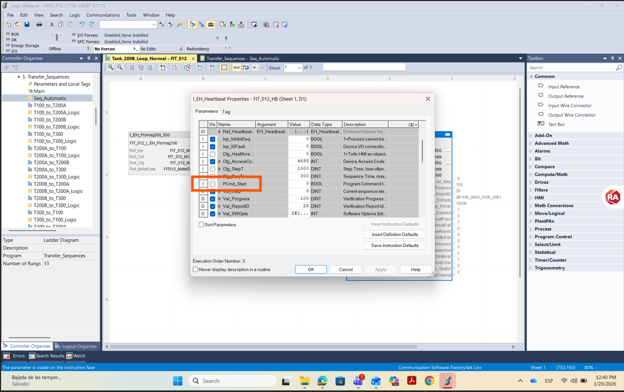Click the Toolbox briefcase toolbar icon
624x392 pixels.
pyautogui.click(x=211, y=24)
